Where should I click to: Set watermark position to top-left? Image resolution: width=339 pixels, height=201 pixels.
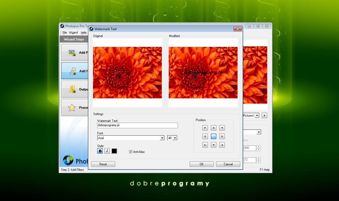[x=205, y=128]
